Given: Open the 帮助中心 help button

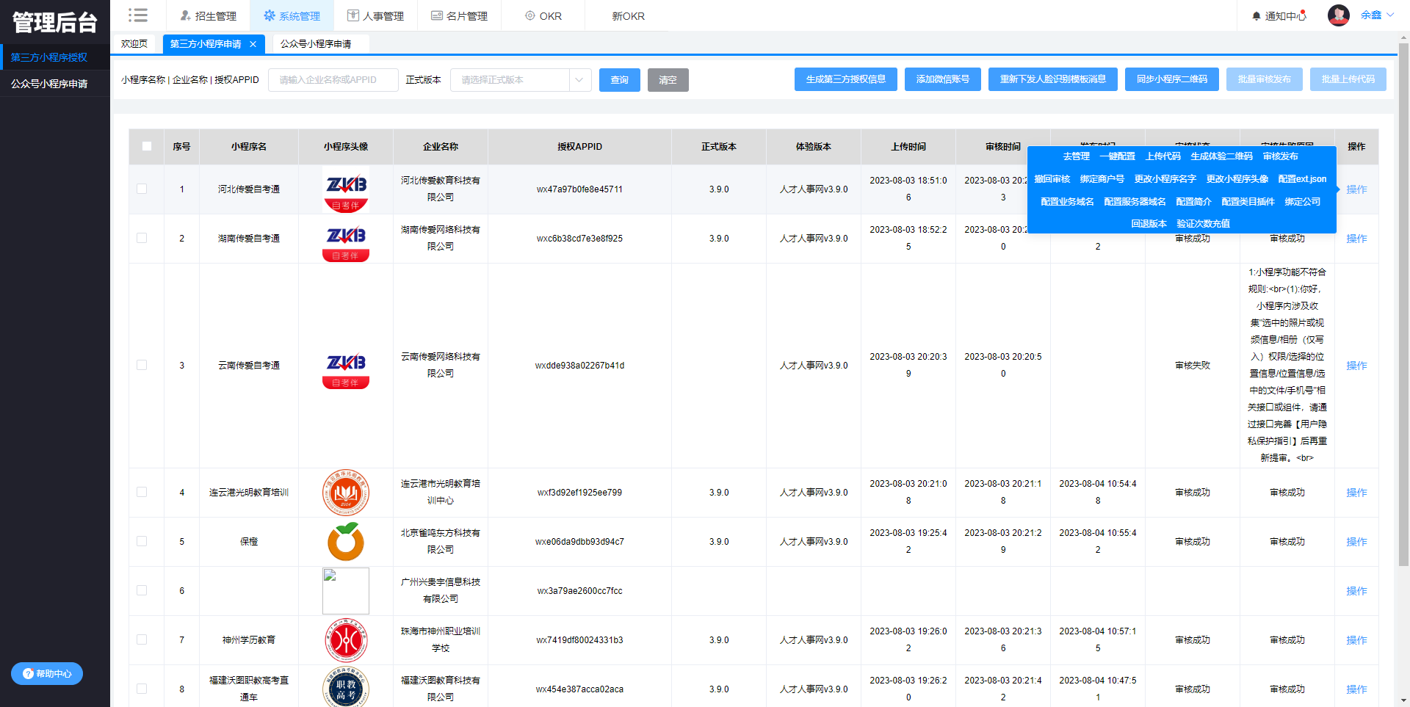Looking at the screenshot, I should pos(47,673).
